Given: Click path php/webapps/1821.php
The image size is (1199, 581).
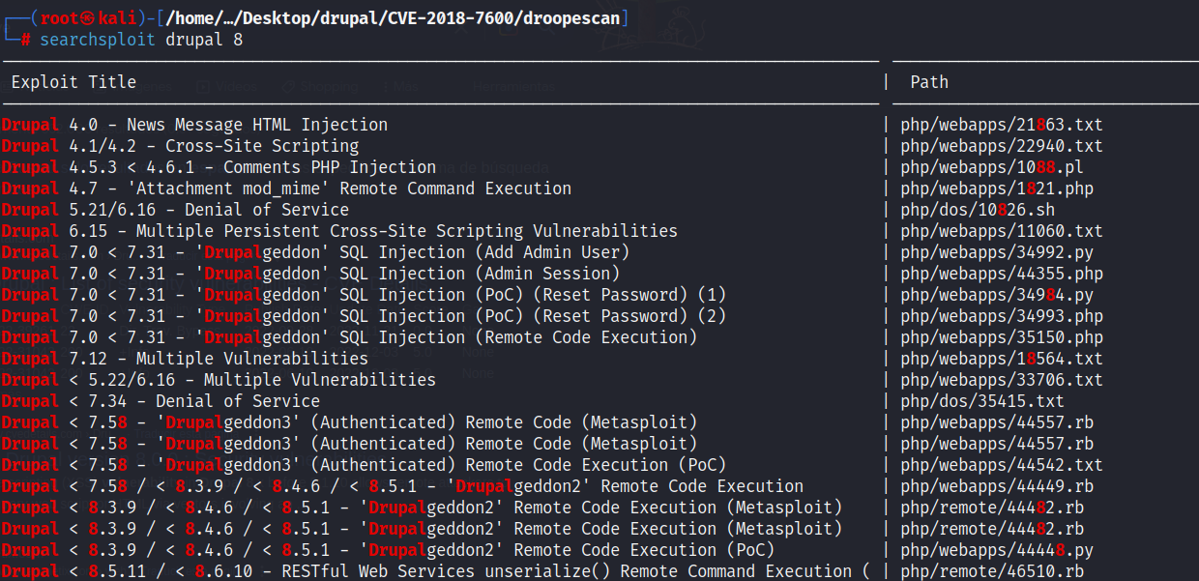Looking at the screenshot, I should (997, 189).
